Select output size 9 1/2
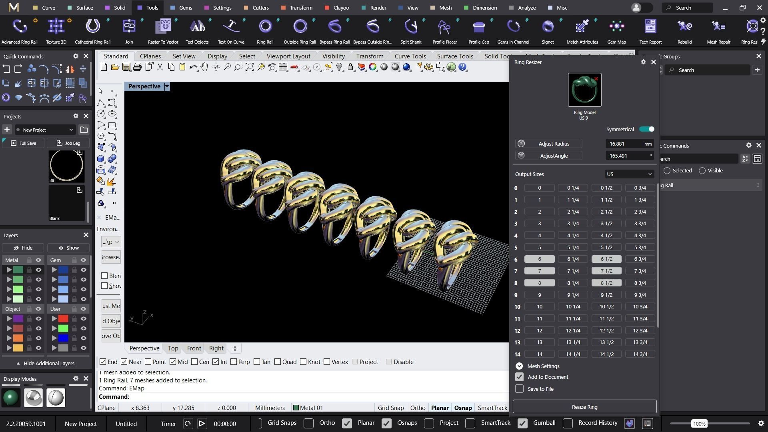 pyautogui.click(x=606, y=295)
